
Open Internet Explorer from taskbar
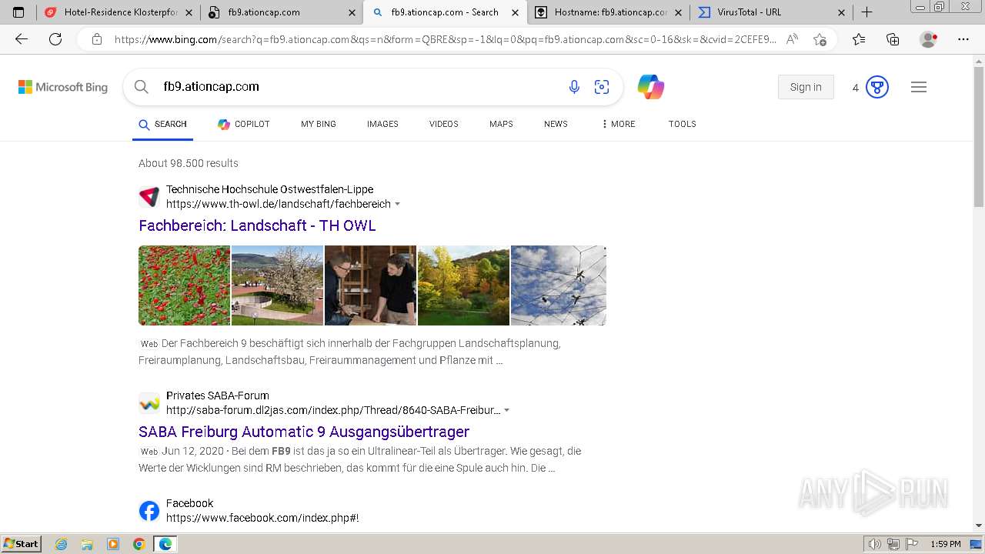pos(62,544)
